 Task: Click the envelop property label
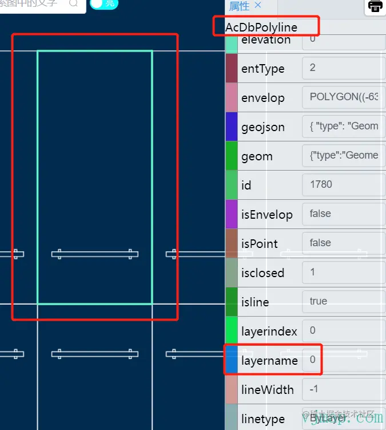(x=262, y=98)
